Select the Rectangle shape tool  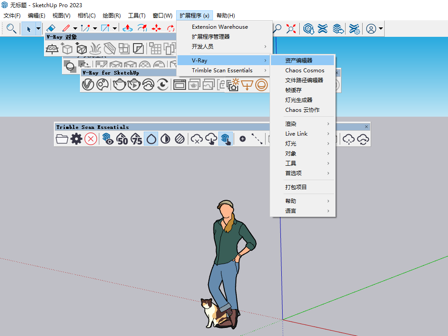tap(105, 28)
